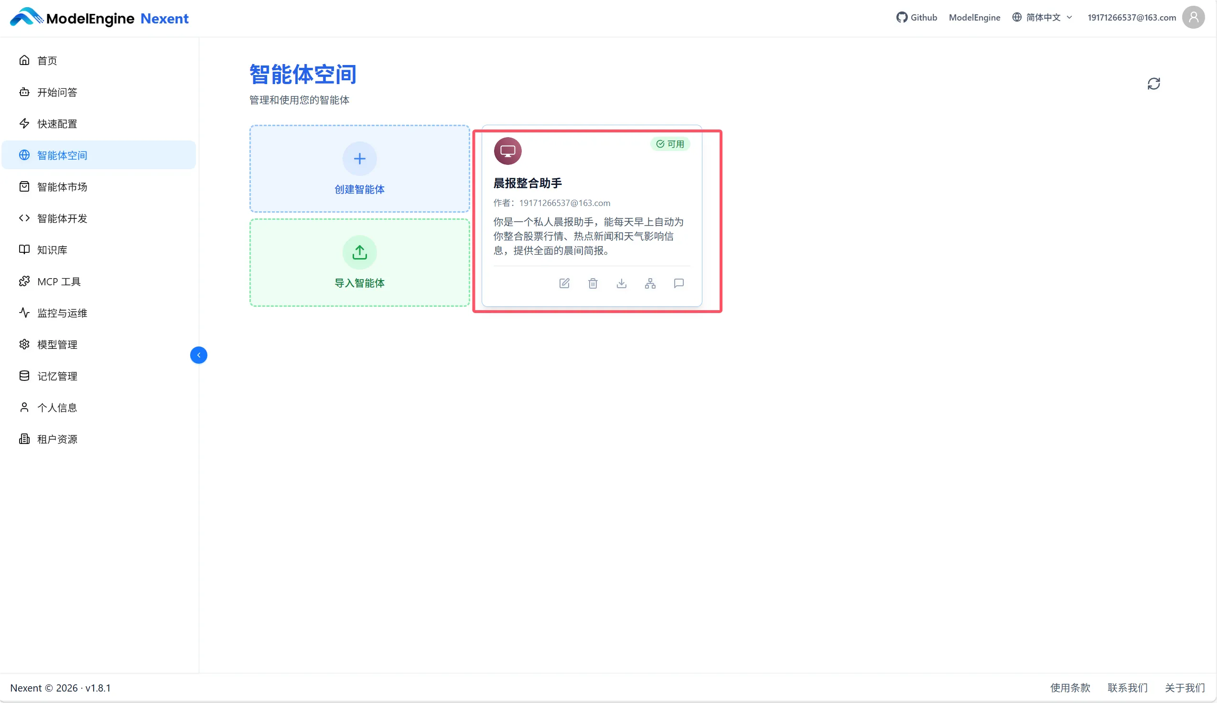
Task: Open 智能体市场 in the sidebar
Action: pyautogui.click(x=62, y=187)
